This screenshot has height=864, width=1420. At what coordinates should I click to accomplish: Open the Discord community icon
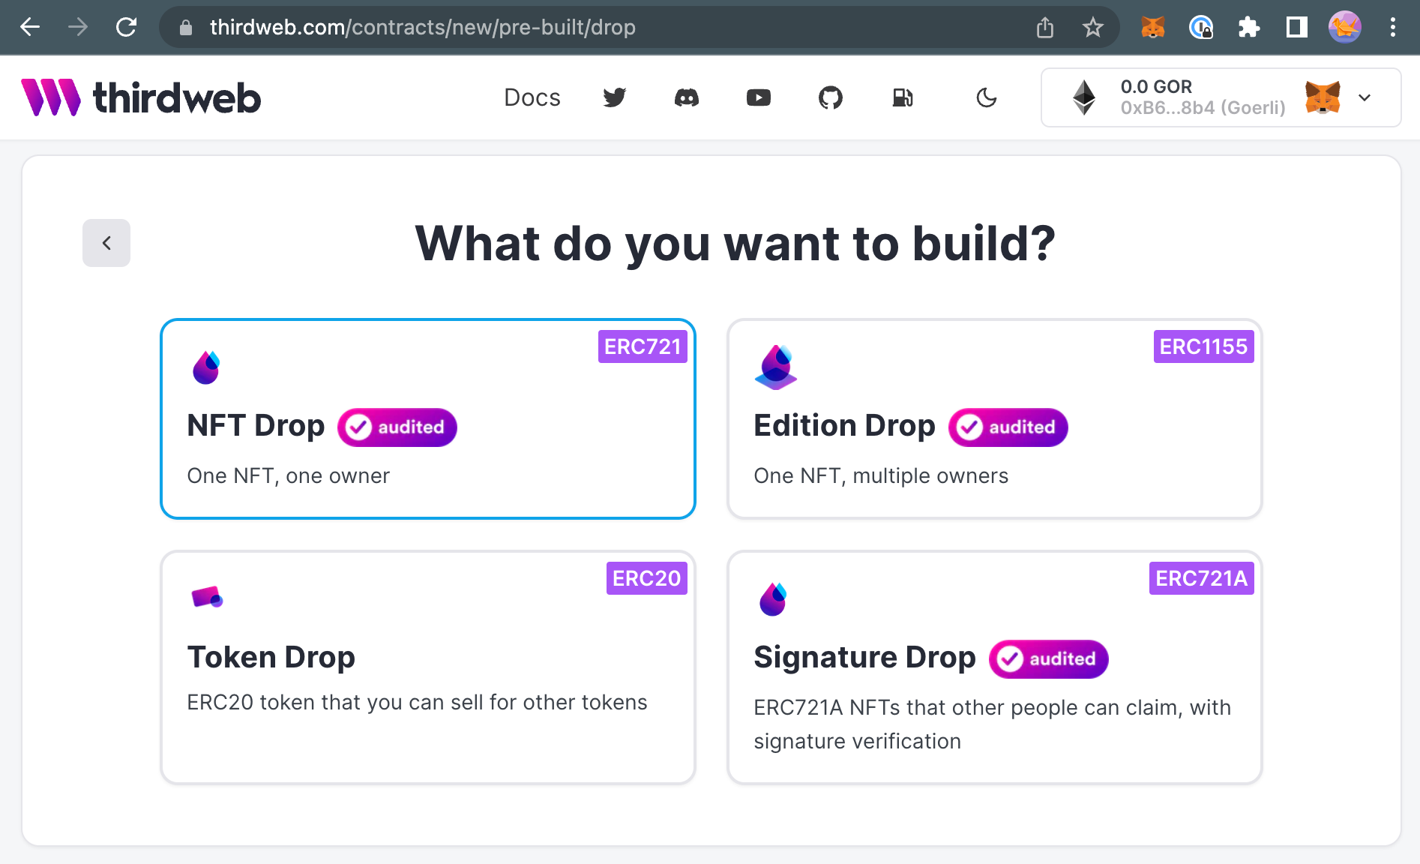[x=686, y=97]
